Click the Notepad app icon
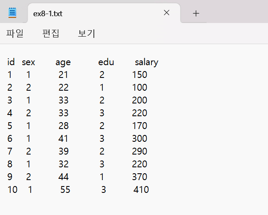 pyautogui.click(x=13, y=12)
